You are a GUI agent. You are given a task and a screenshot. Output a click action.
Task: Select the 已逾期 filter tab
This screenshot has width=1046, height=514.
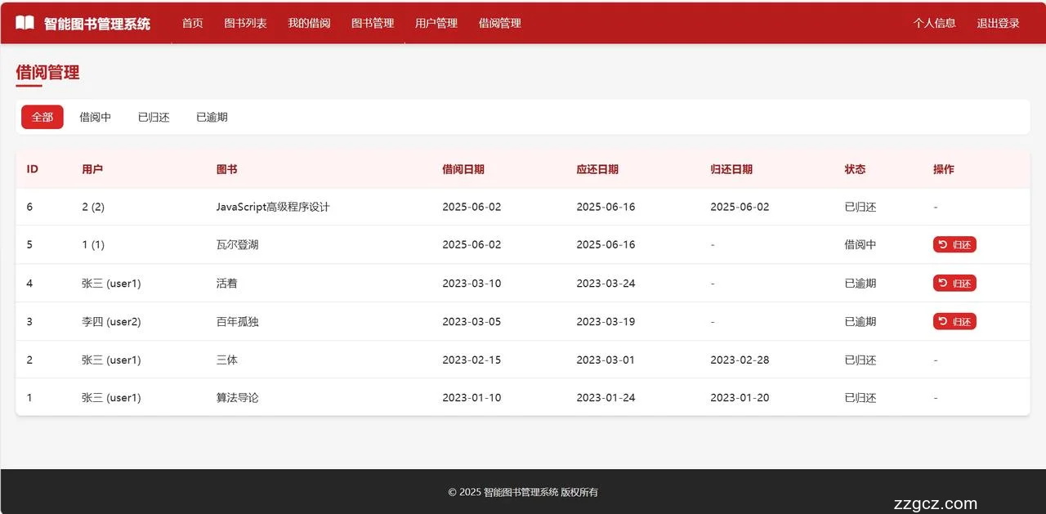(211, 117)
